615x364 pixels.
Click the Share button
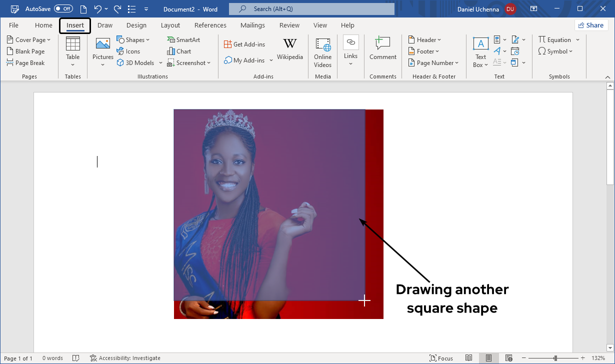coord(590,25)
